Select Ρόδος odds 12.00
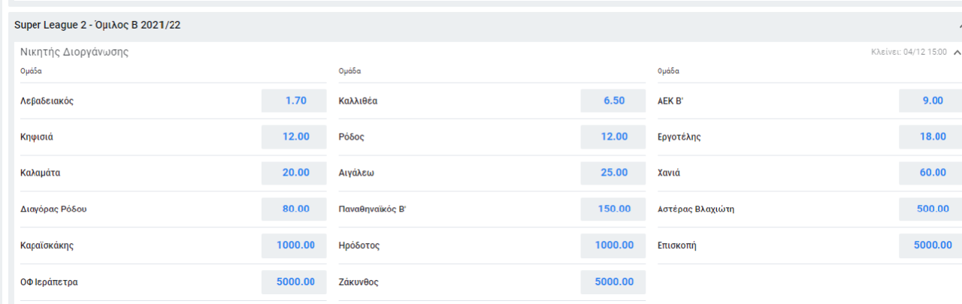This screenshot has width=962, height=304. tap(613, 137)
